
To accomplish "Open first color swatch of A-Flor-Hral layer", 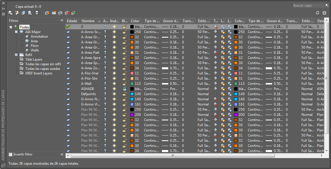I will pos(132,73).
